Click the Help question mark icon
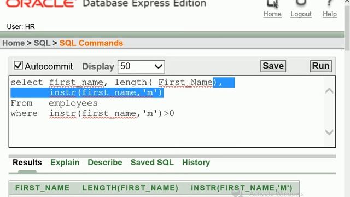This screenshot has width=350, height=197. [329, 3]
